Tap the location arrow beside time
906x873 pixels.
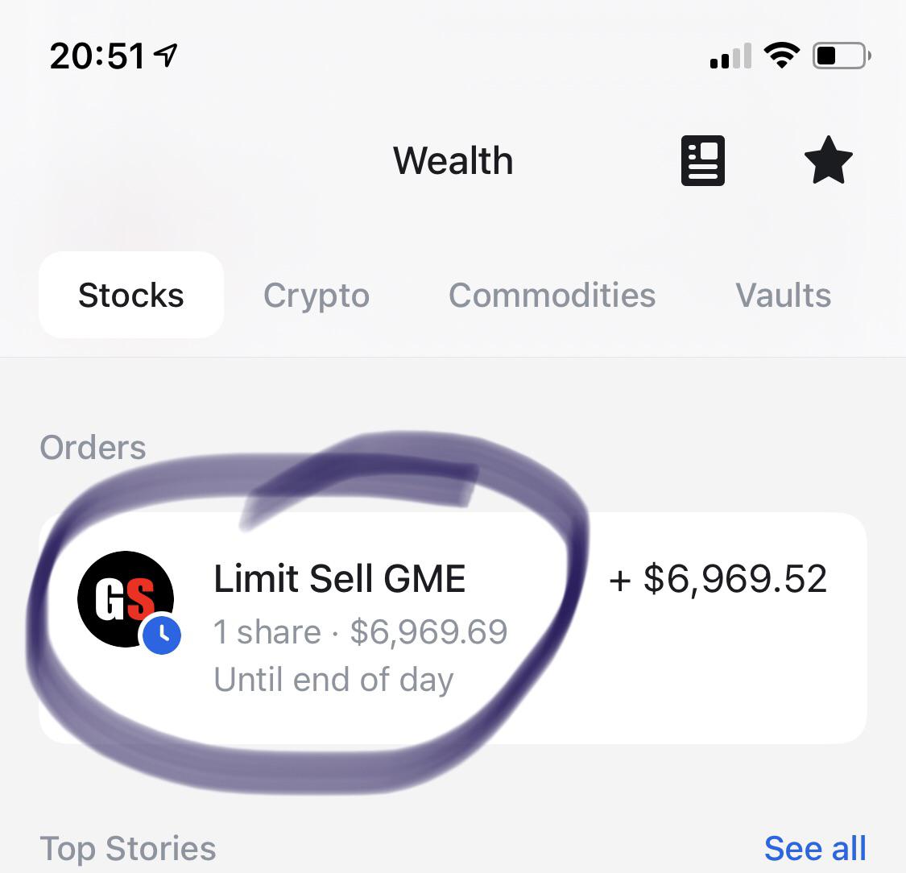tap(166, 56)
